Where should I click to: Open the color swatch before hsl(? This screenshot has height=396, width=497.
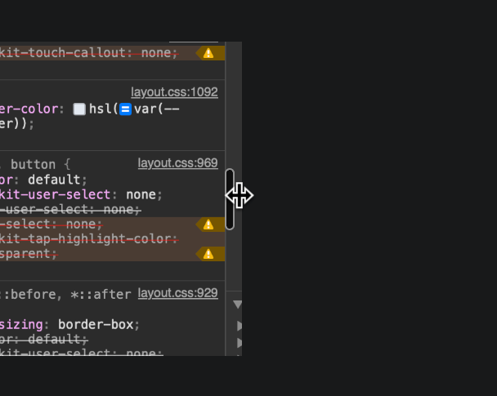(x=79, y=109)
